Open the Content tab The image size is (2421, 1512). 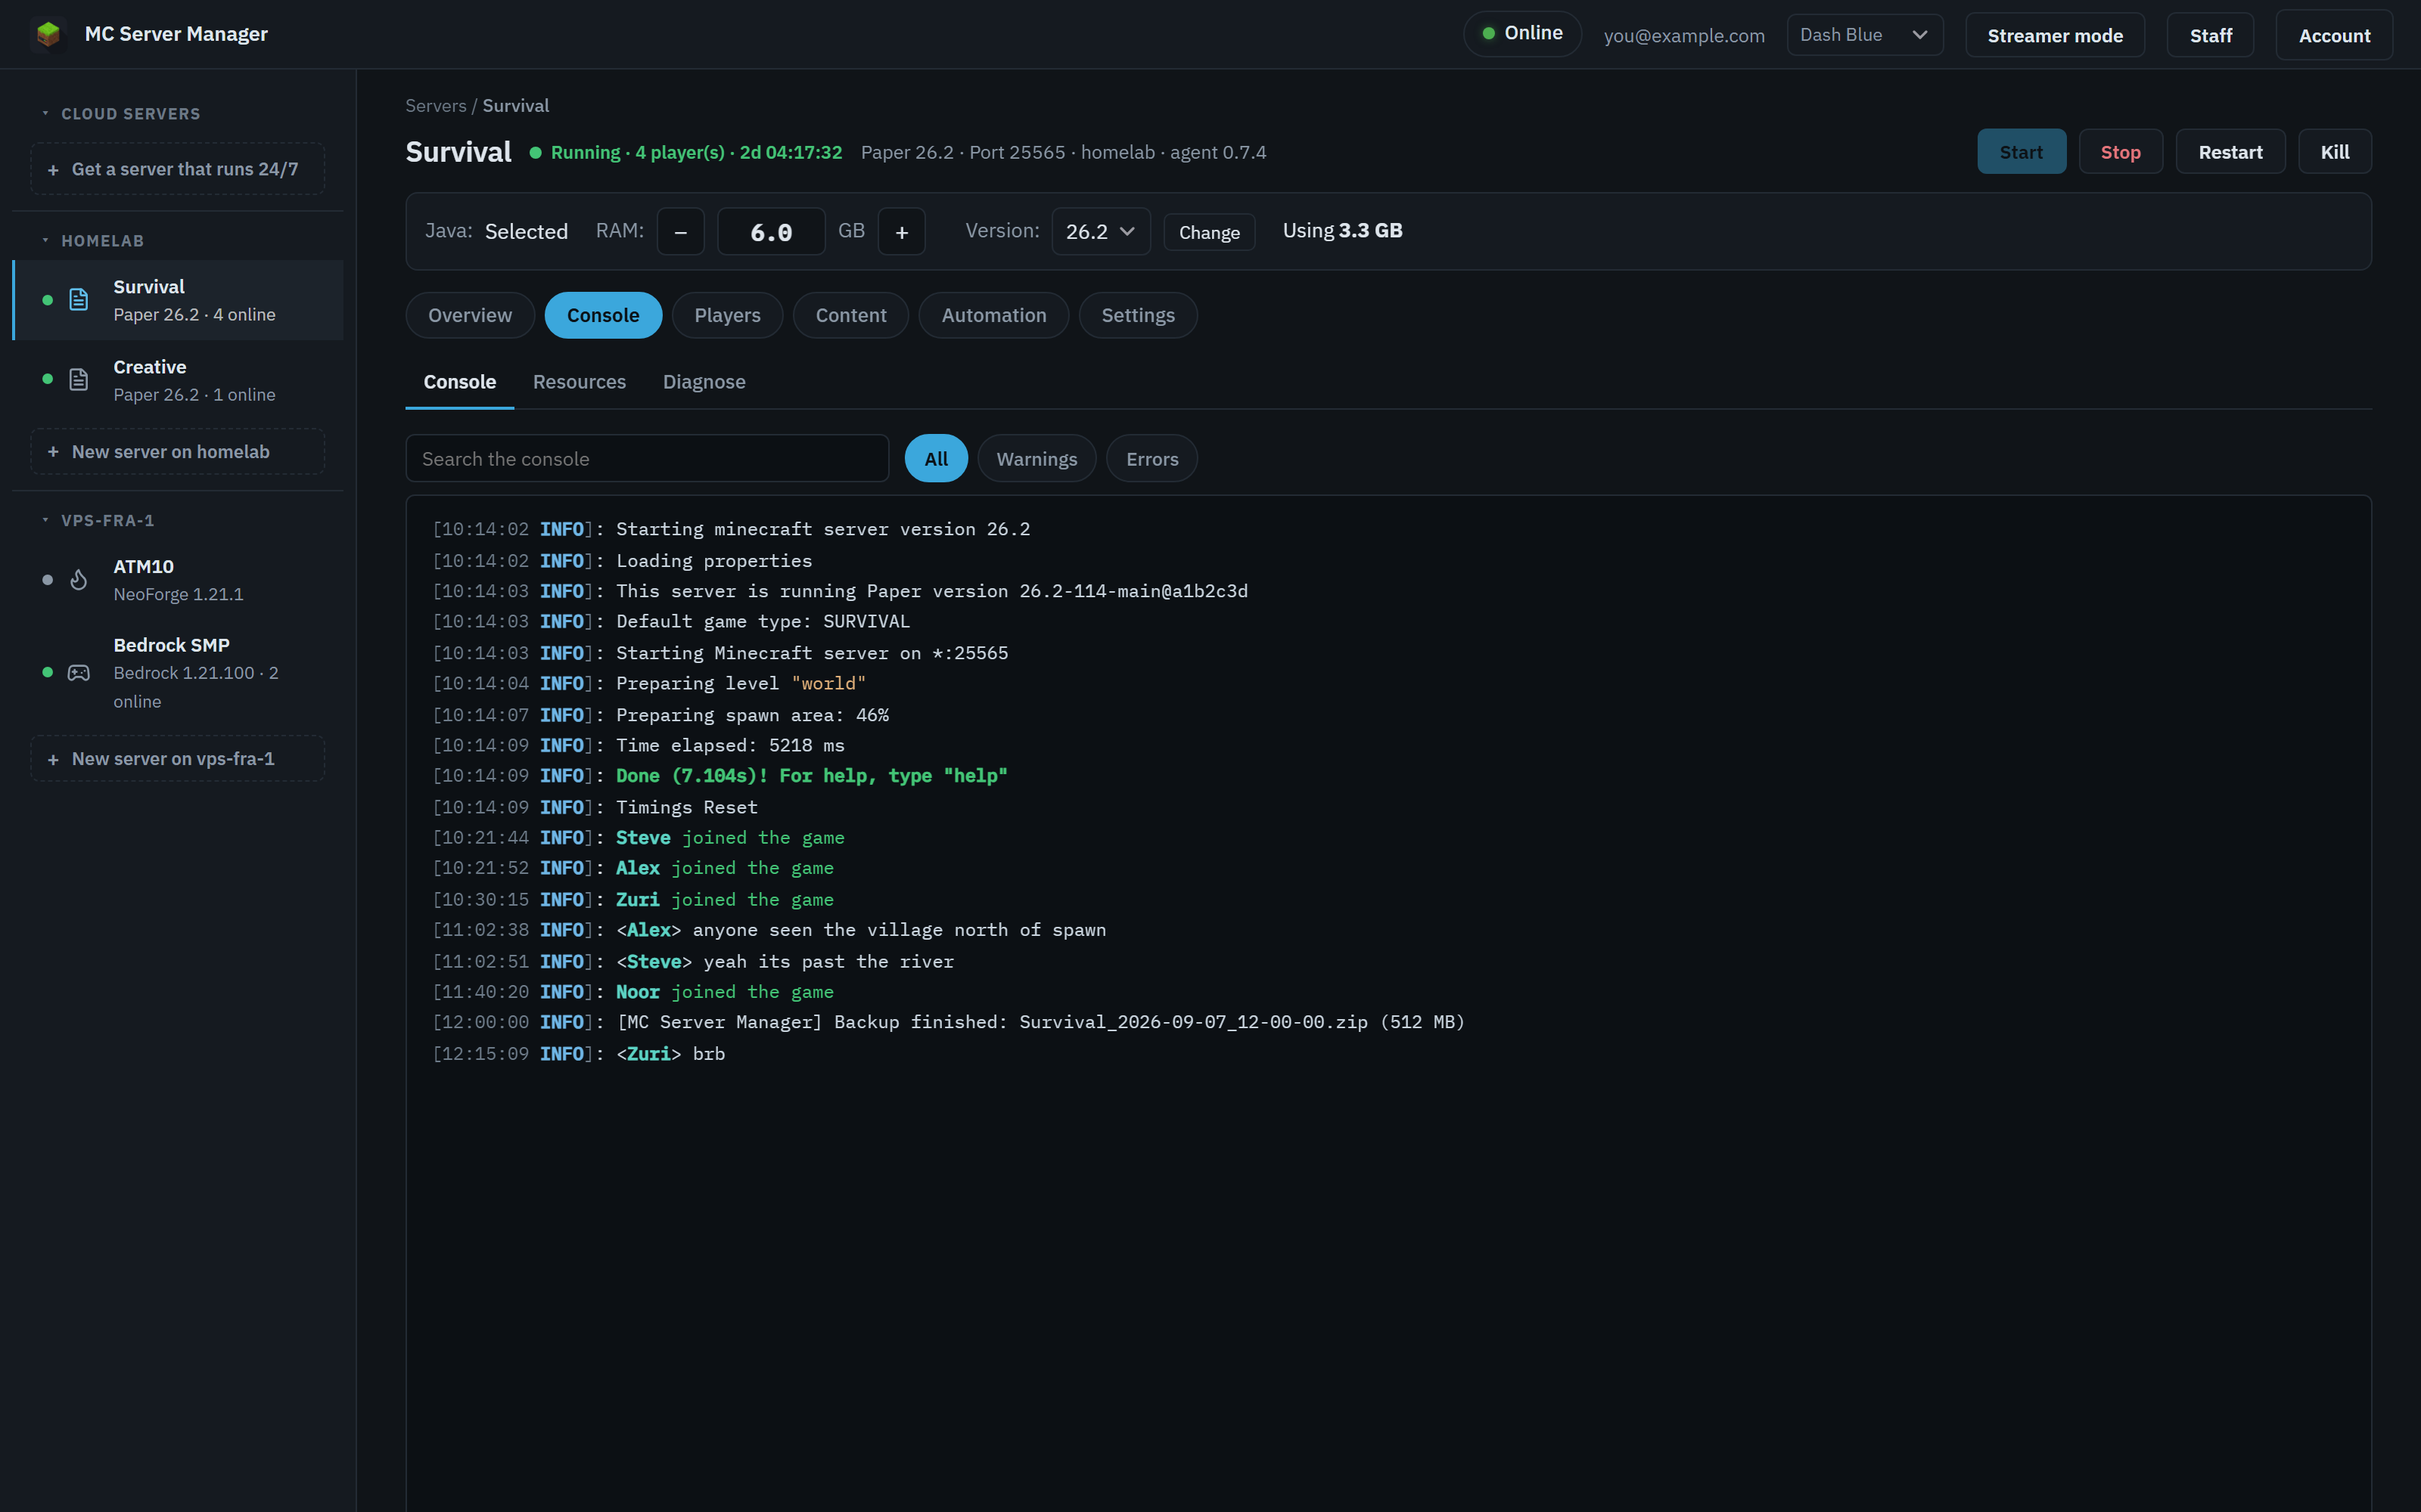coord(850,315)
